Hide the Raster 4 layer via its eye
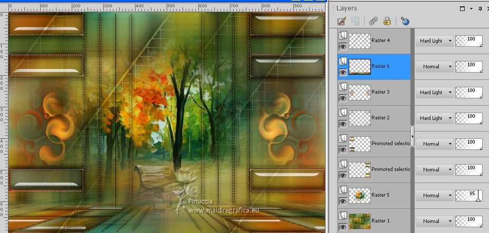 coord(343,47)
